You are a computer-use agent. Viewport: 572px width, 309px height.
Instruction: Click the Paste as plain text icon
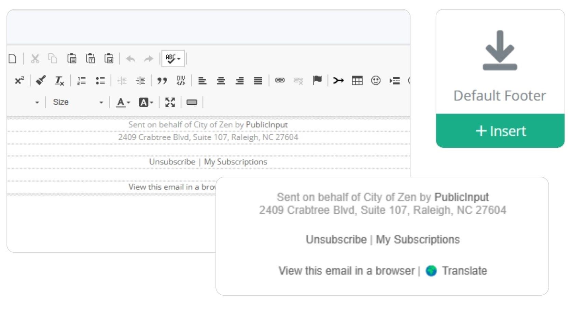(90, 59)
